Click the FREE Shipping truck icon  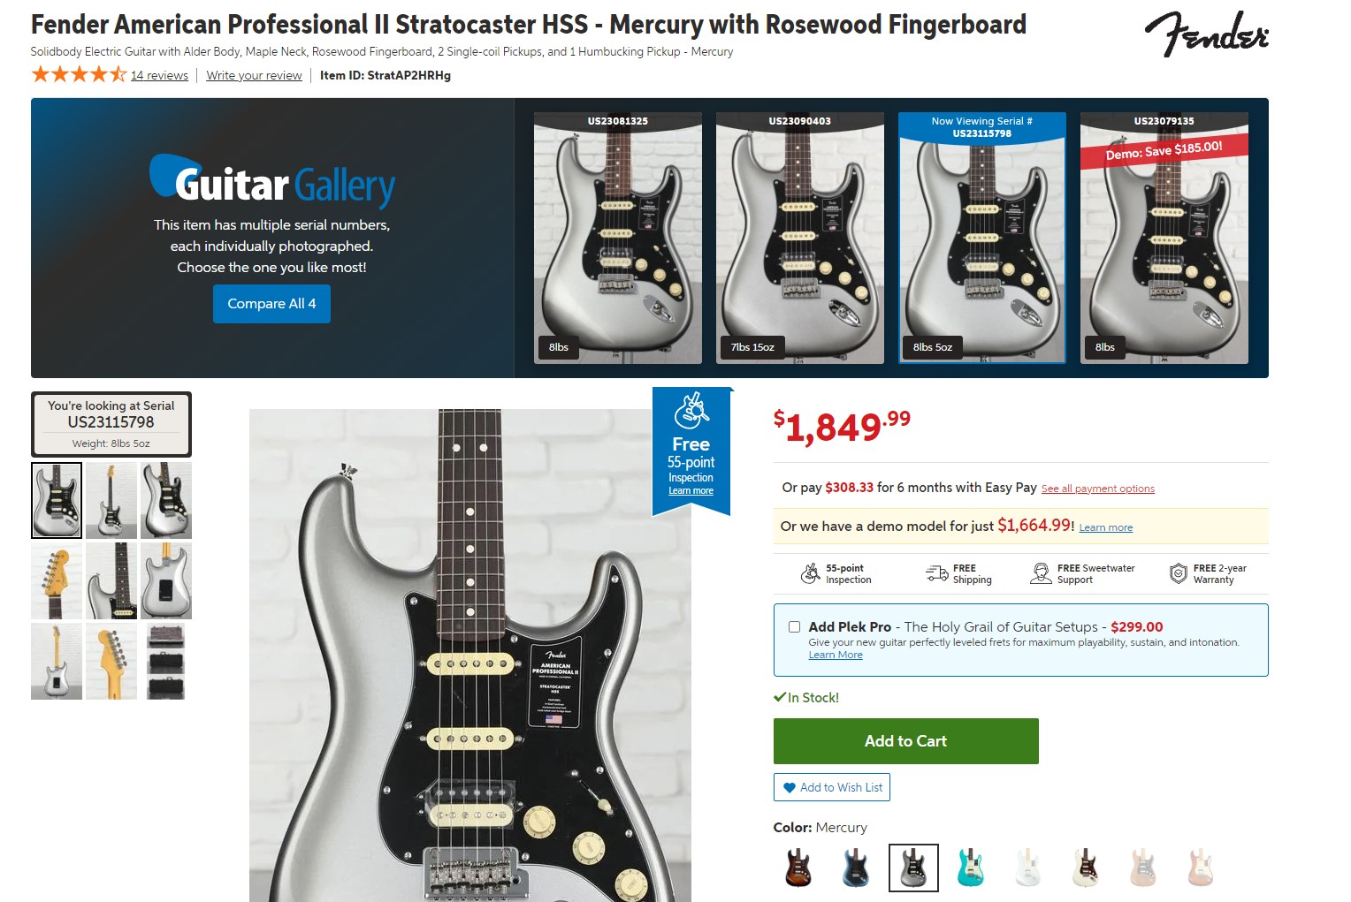tap(936, 574)
